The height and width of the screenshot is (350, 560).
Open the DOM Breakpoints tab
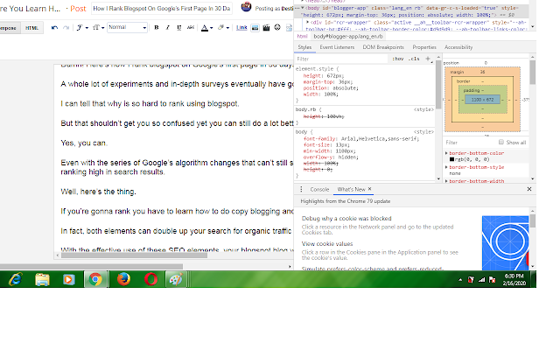pos(383,47)
